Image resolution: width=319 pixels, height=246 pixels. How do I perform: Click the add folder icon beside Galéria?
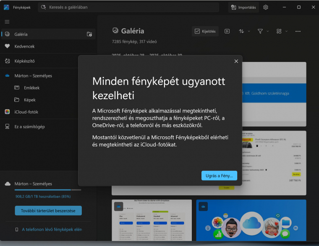coord(89,34)
